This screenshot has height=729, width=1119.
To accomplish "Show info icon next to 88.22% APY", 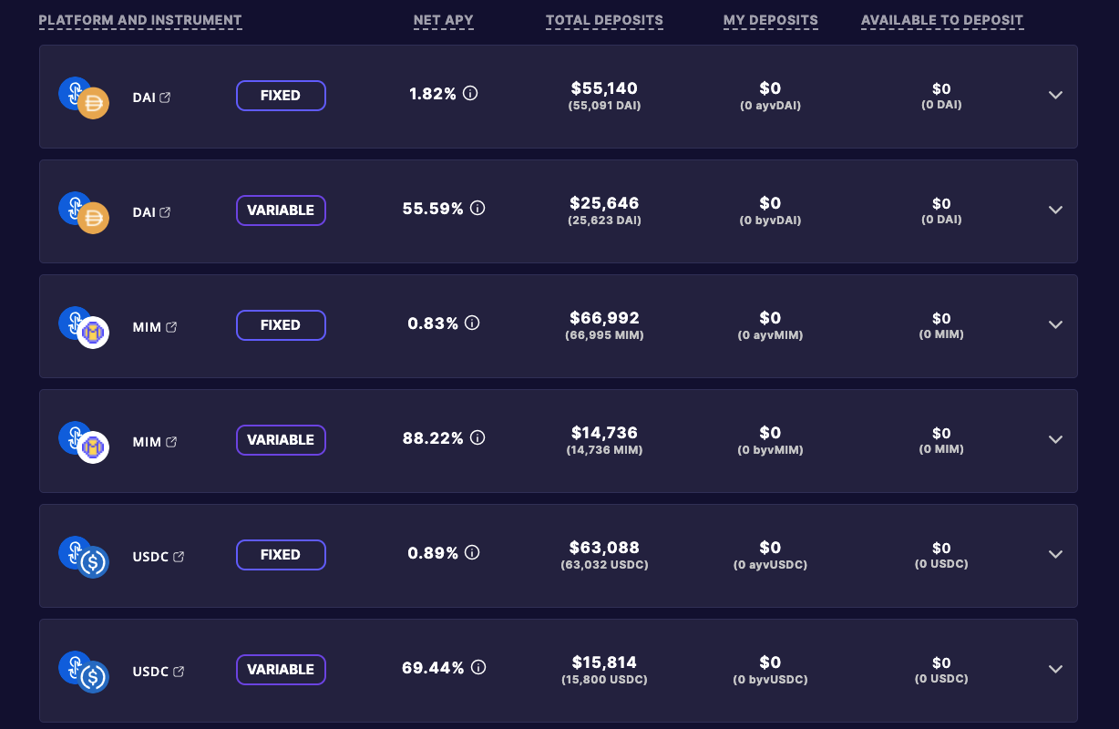I will (477, 437).
